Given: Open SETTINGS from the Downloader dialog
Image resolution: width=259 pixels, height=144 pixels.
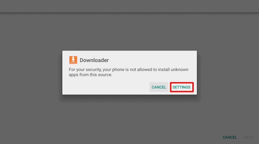Looking at the screenshot, I should pyautogui.click(x=182, y=87).
